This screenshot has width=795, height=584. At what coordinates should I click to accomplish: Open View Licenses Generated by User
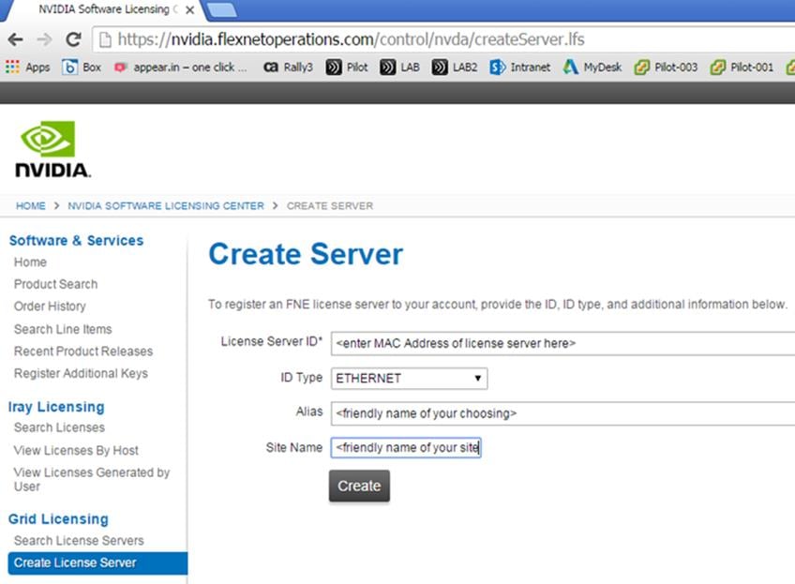tap(92, 480)
